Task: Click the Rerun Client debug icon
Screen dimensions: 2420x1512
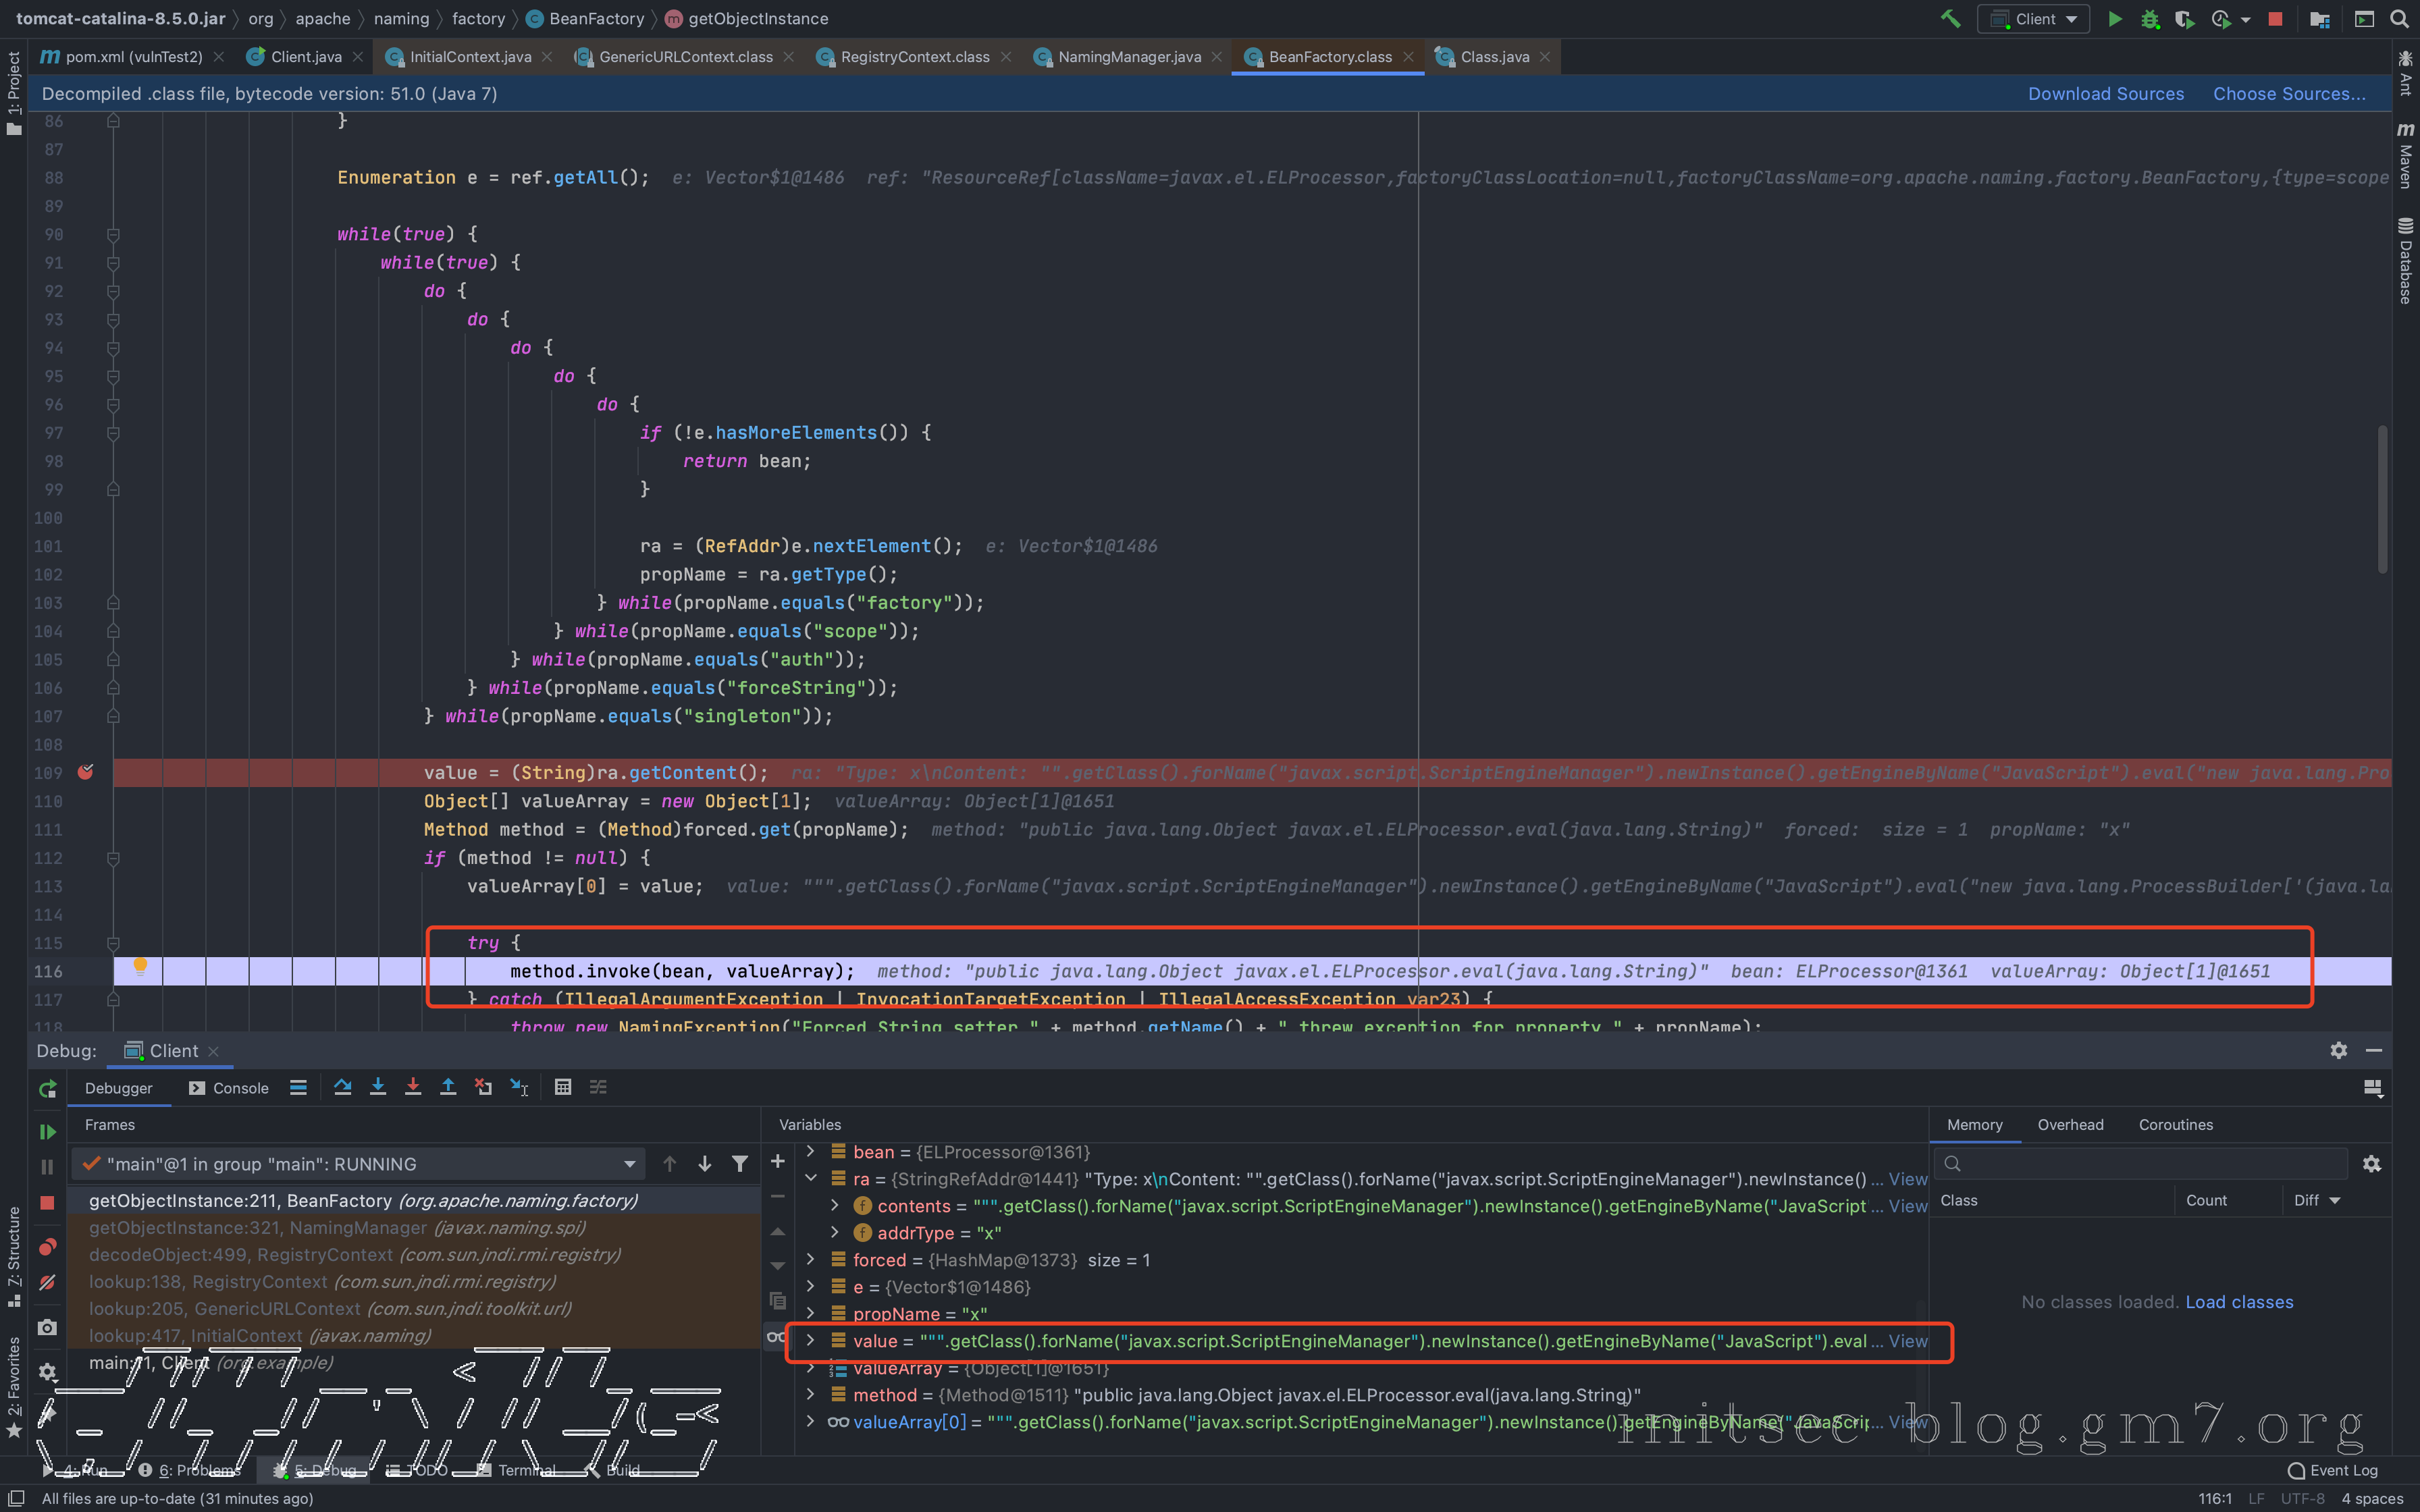Action: (47, 1089)
